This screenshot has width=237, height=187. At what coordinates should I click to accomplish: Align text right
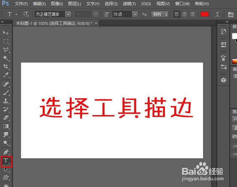tap(192, 14)
